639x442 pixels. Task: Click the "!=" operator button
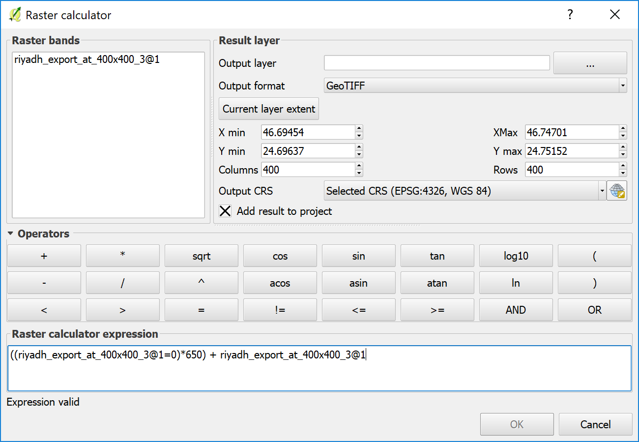pyautogui.click(x=280, y=310)
